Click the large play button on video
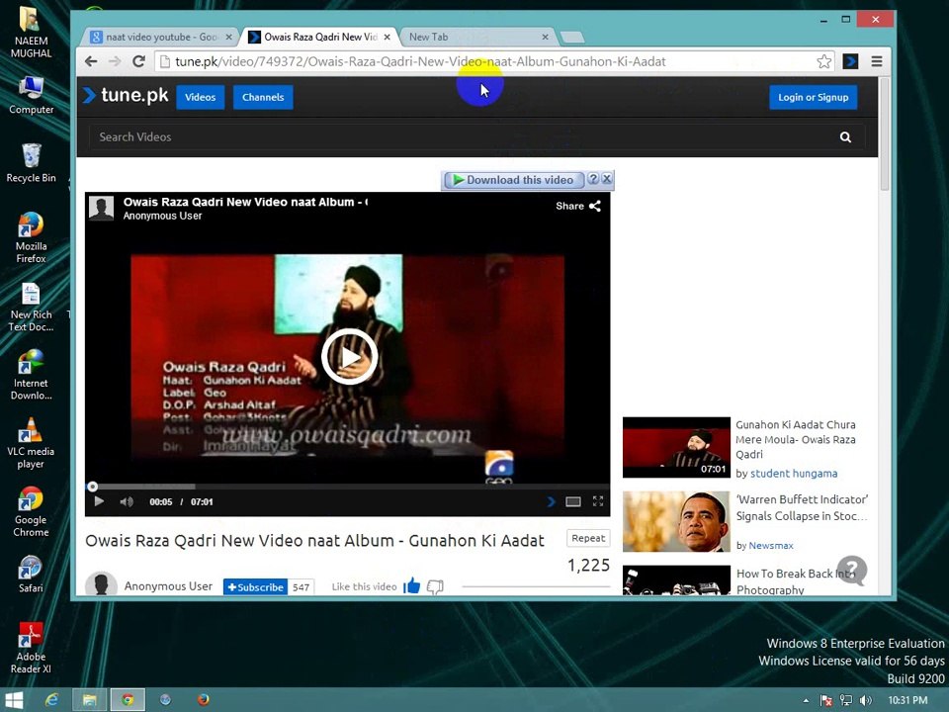949x712 pixels. (349, 357)
